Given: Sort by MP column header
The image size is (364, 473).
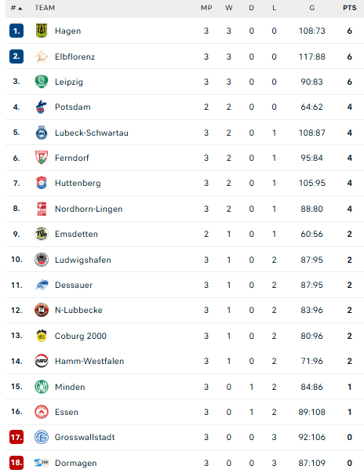Looking at the screenshot, I should (x=206, y=8).
